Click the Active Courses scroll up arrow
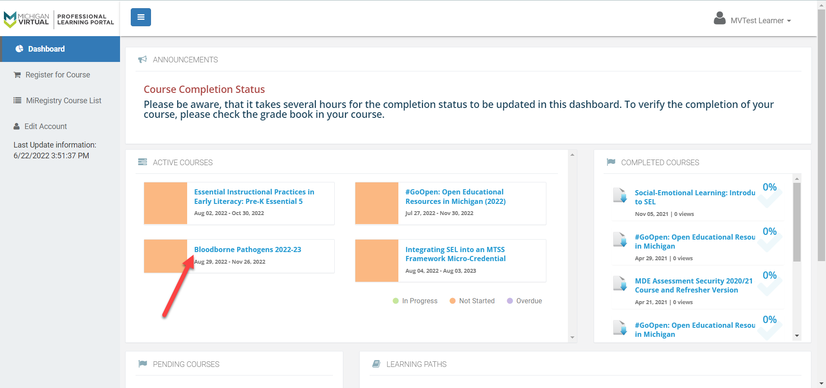This screenshot has width=826, height=388. coord(572,154)
